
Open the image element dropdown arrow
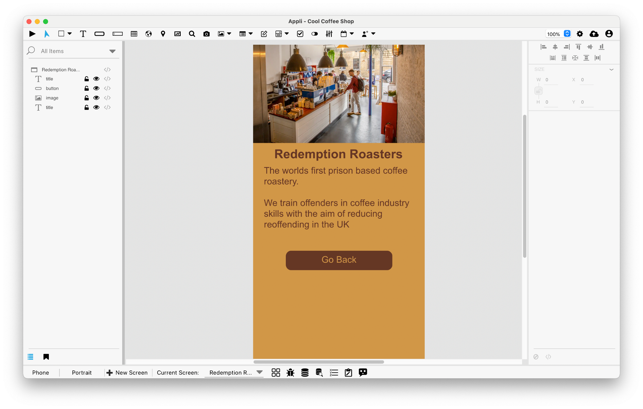229,34
